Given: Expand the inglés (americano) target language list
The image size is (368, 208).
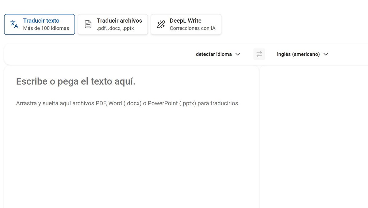Looking at the screenshot, I should 298,54.
